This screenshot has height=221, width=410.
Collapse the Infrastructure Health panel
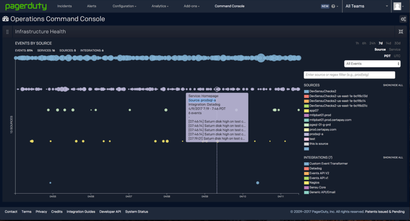coord(401,32)
